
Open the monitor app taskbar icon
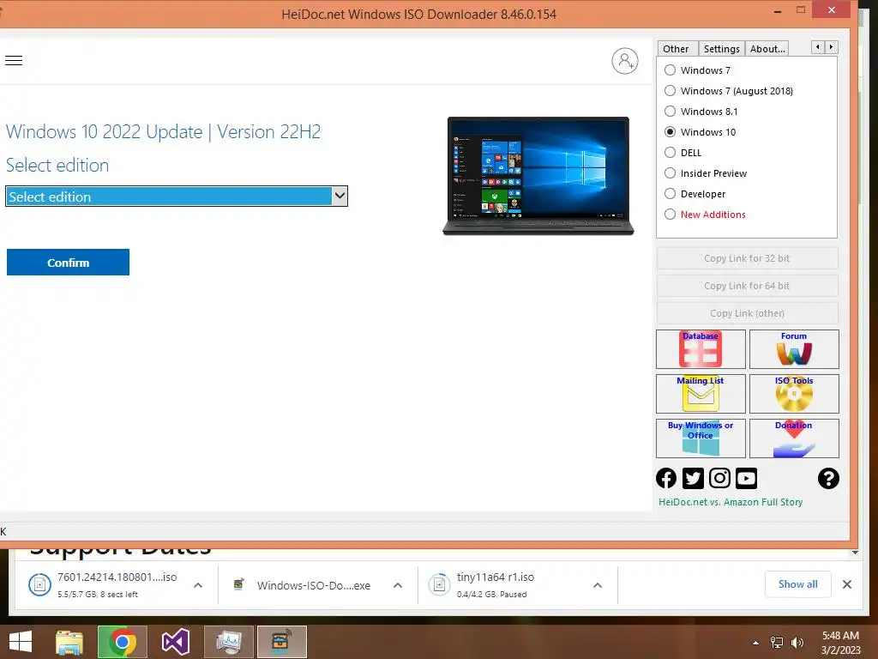coord(228,642)
